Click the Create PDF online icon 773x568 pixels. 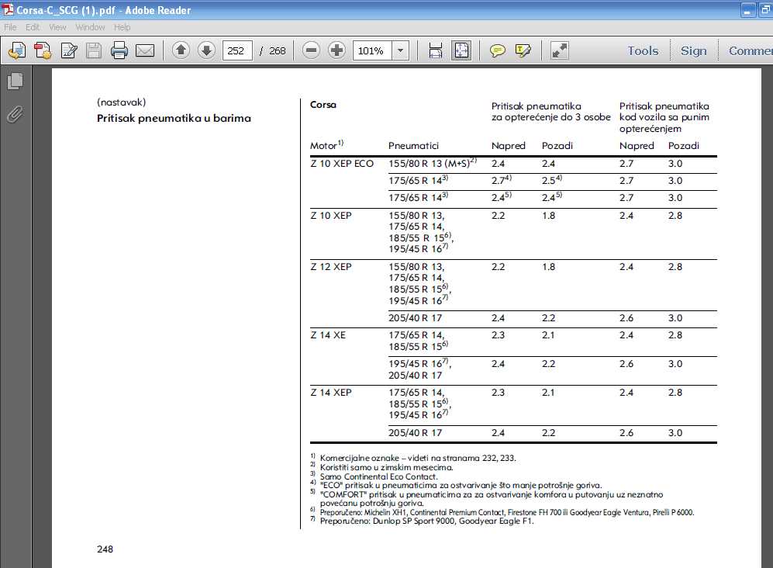(17, 50)
